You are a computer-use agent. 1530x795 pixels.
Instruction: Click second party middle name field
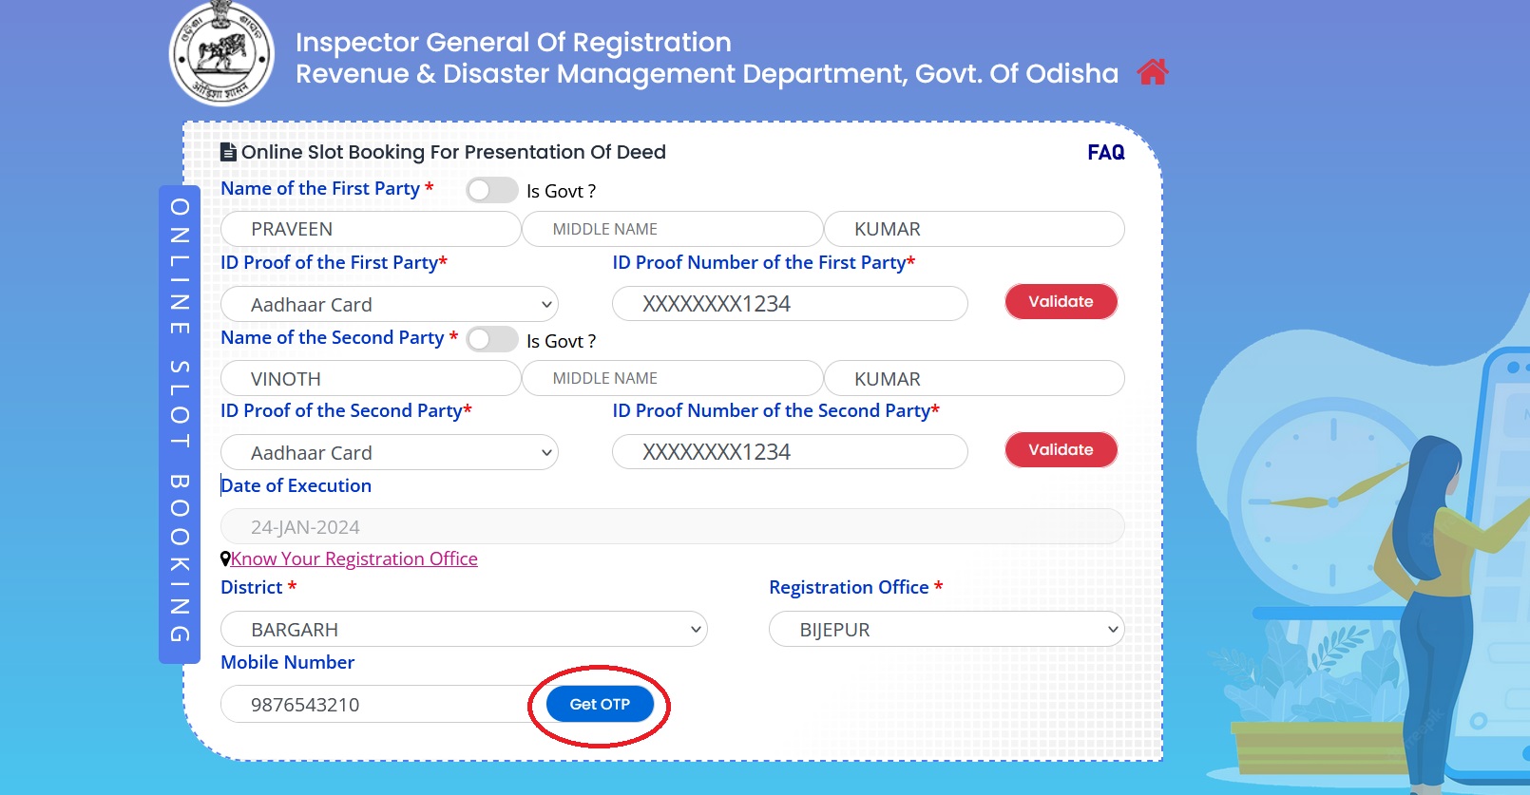tap(672, 378)
